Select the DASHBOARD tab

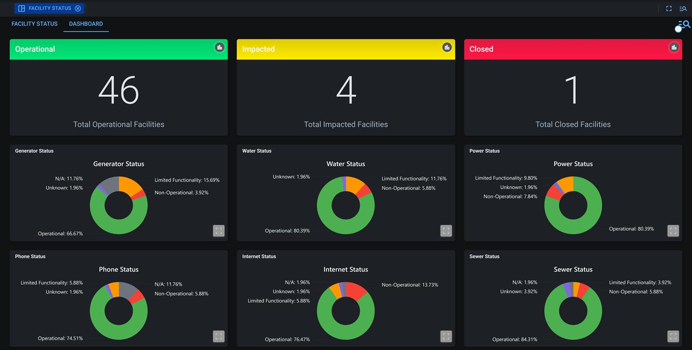(x=86, y=23)
